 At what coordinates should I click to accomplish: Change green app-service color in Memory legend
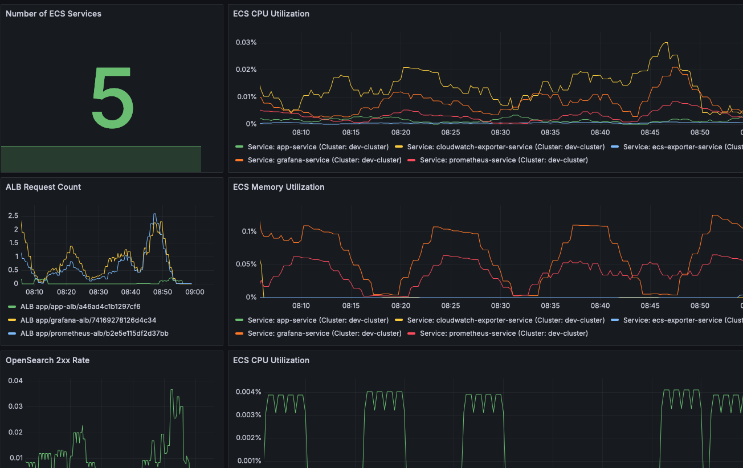(x=239, y=320)
